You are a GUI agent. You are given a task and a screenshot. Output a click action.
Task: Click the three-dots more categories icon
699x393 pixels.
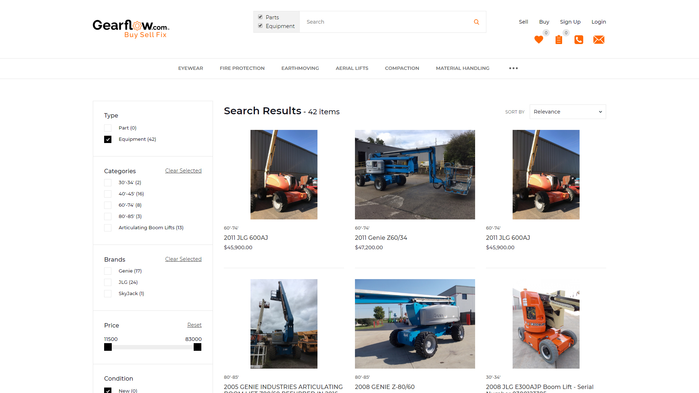[x=513, y=68]
